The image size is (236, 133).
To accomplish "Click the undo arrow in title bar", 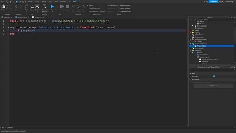I will [23, 1].
